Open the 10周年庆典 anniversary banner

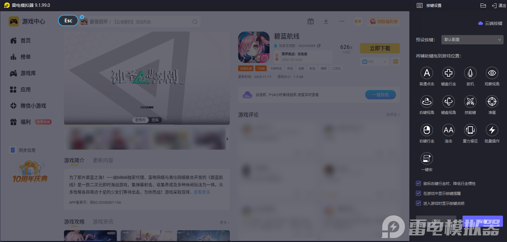(30, 172)
